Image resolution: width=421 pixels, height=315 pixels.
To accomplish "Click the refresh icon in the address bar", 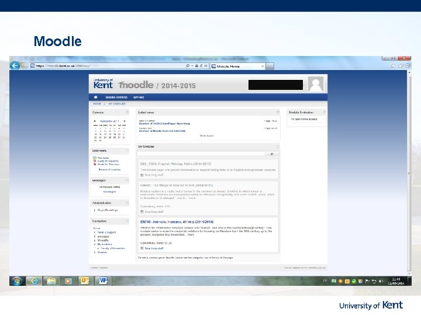I will 201,66.
